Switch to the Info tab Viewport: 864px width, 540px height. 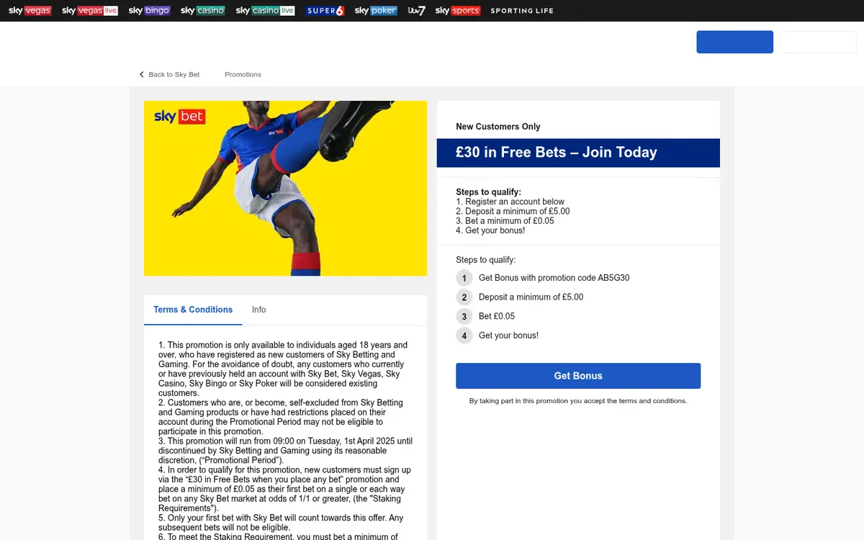click(x=259, y=310)
